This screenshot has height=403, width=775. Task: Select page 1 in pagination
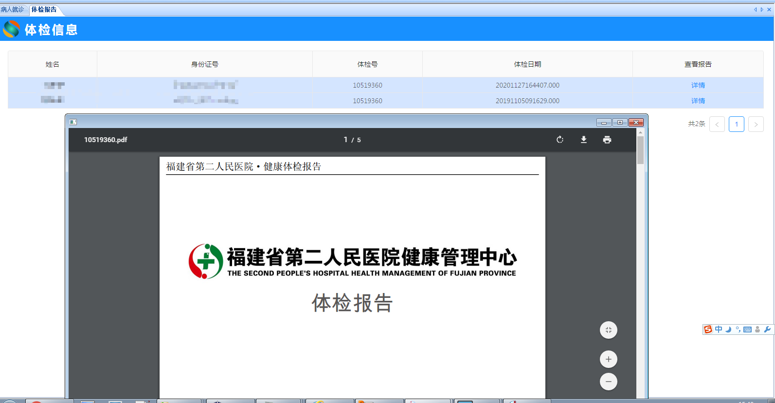tap(737, 124)
